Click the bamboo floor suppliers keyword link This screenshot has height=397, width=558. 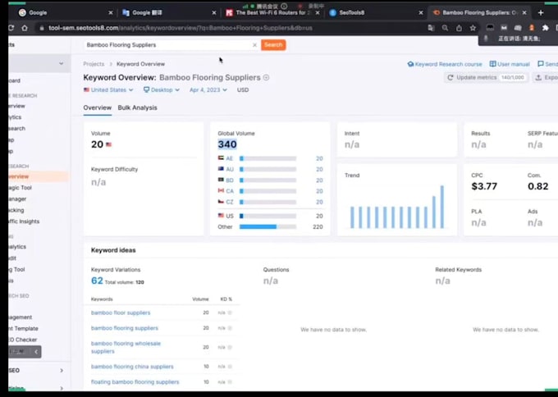coord(121,313)
